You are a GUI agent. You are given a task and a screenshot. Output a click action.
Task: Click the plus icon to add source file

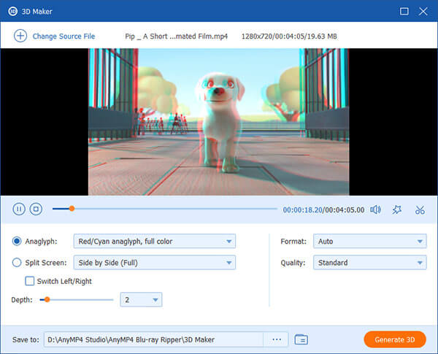click(x=20, y=36)
